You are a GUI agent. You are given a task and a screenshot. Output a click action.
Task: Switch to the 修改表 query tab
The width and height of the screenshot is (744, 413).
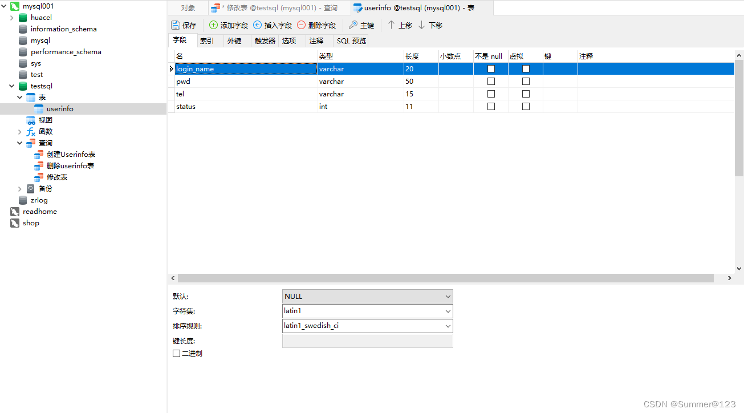click(x=279, y=8)
